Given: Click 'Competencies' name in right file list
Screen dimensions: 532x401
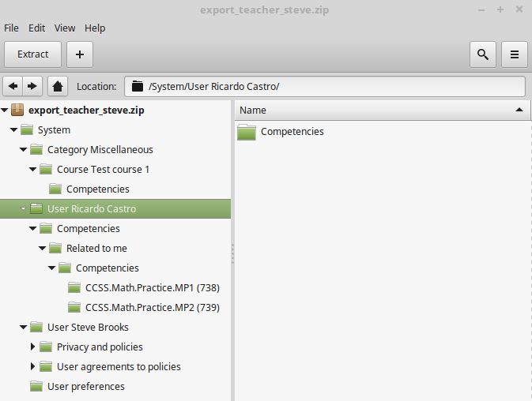Looking at the screenshot, I should tap(292, 132).
